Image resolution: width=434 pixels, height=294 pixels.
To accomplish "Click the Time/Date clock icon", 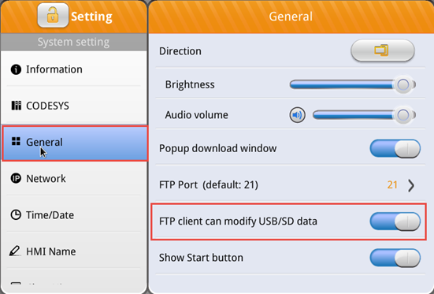I will pos(16,214).
